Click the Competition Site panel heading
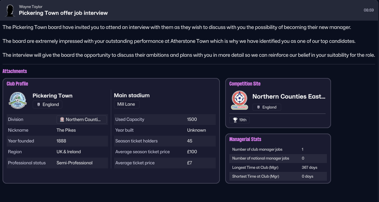Screen dimensions: 379x202 tap(245, 84)
